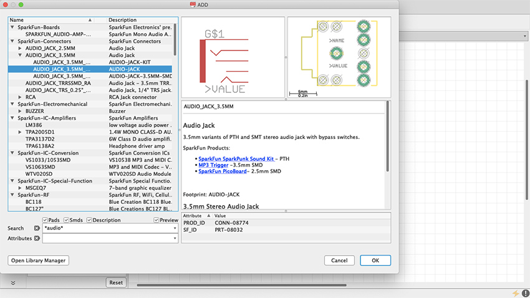Viewport: 530px width, 298px height.
Task: Open the dropdown in background window toolbar
Action: tap(524, 36)
